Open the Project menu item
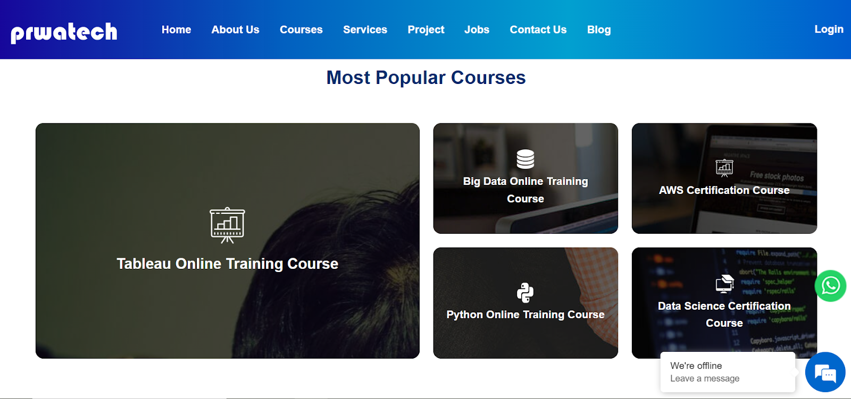 [425, 30]
